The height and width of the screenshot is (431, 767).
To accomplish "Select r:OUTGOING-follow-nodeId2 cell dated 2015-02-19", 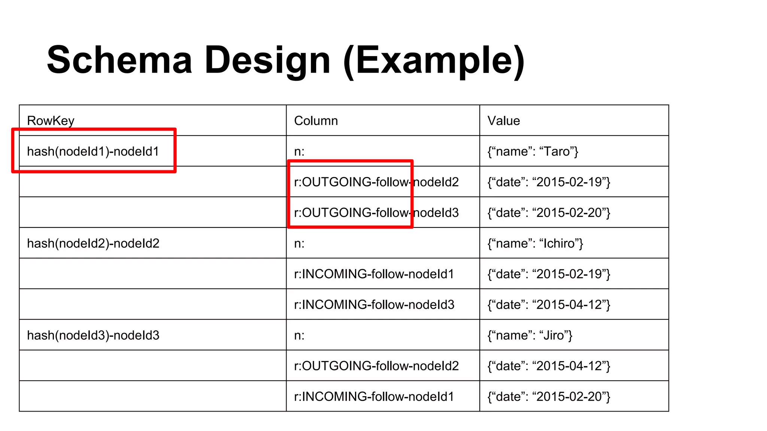I will 383,182.
